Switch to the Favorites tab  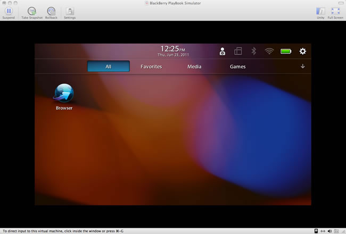click(x=151, y=66)
